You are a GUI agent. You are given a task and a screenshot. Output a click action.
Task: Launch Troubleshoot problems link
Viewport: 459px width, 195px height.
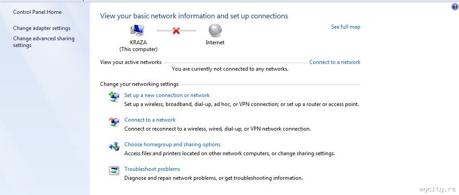tap(152, 169)
